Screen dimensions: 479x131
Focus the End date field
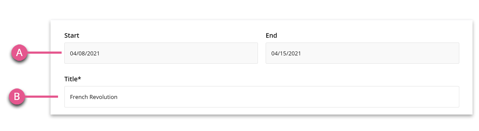coord(362,53)
